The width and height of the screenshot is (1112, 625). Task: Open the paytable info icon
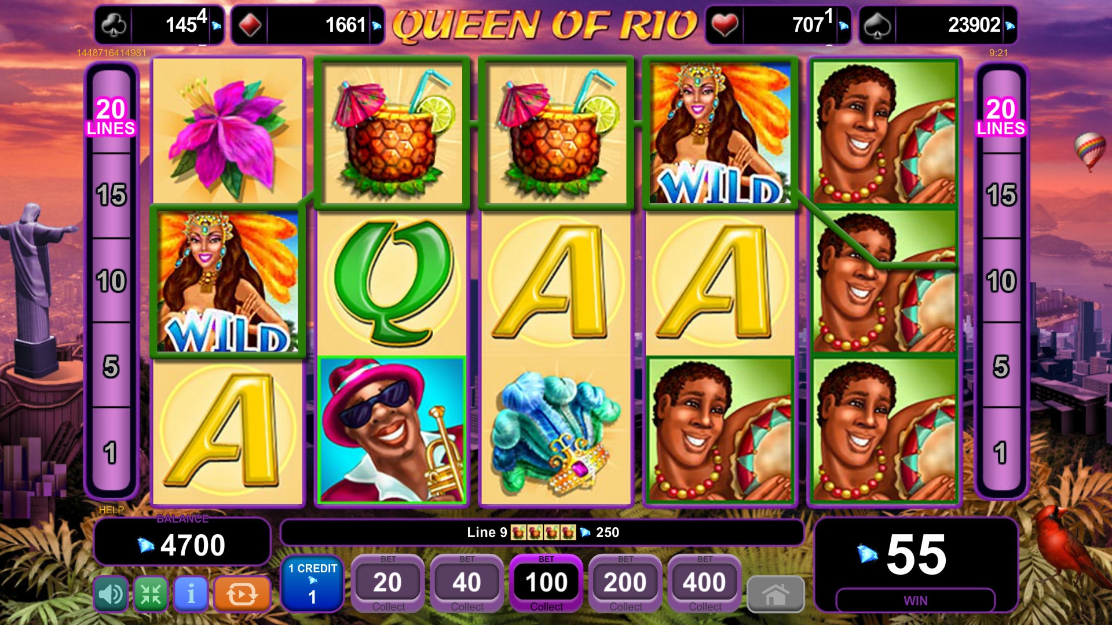(x=191, y=594)
